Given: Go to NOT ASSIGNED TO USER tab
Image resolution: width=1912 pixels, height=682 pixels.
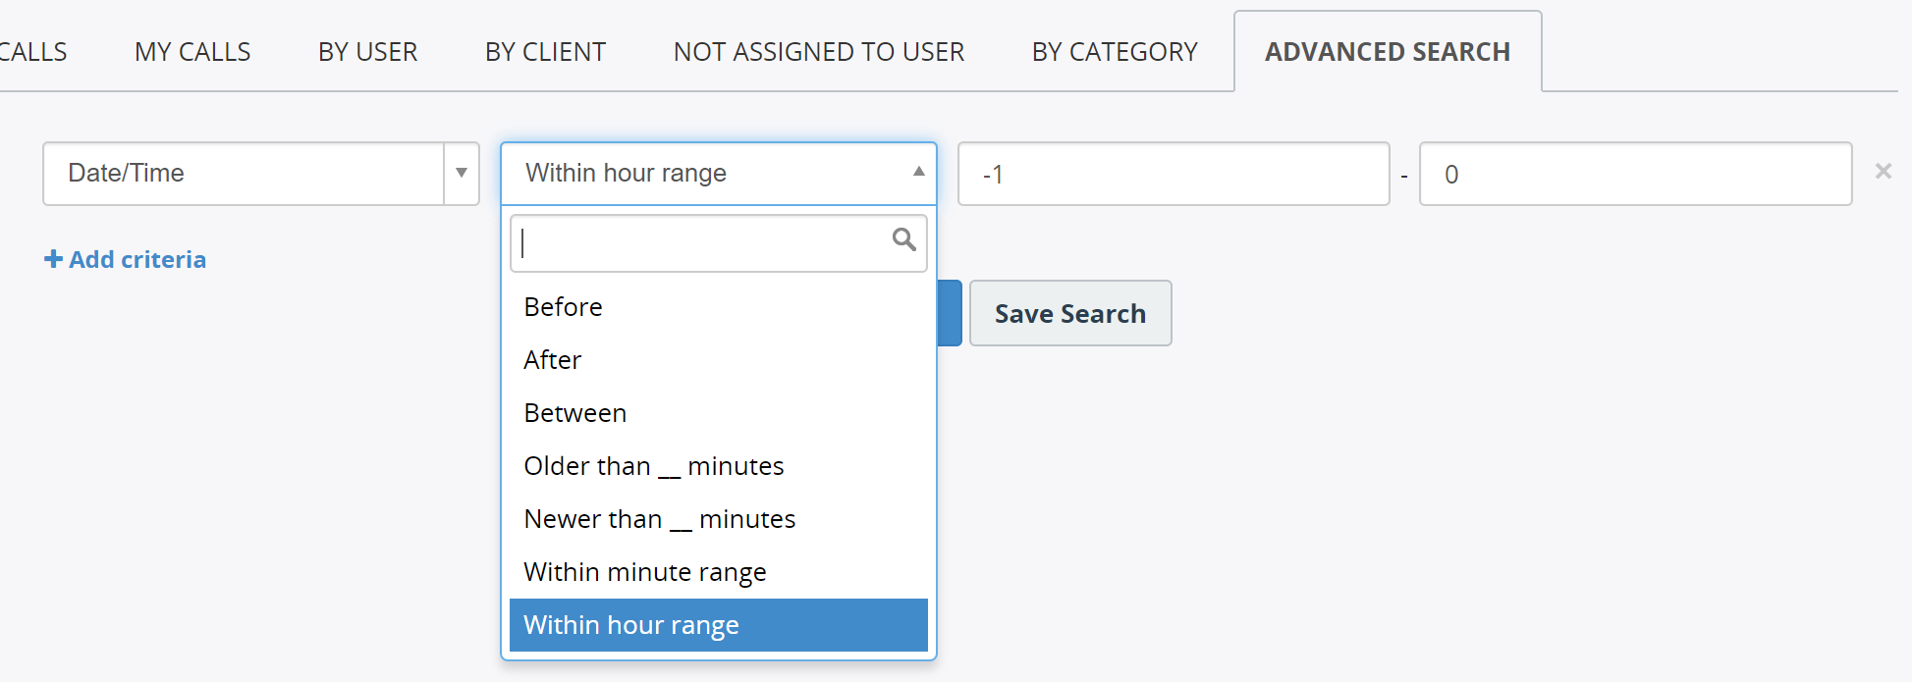Looking at the screenshot, I should click(819, 52).
